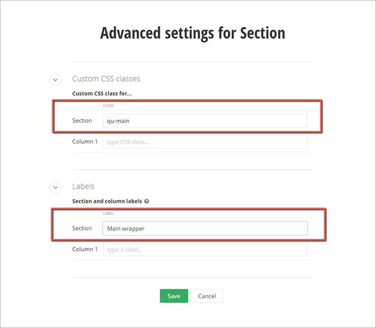This screenshot has height=328, width=376.
Task: Open help icon beside Section and column labels
Action: 146,201
